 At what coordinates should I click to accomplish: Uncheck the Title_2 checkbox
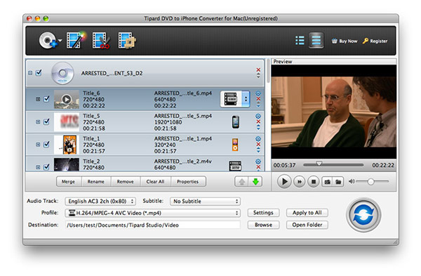coord(46,167)
